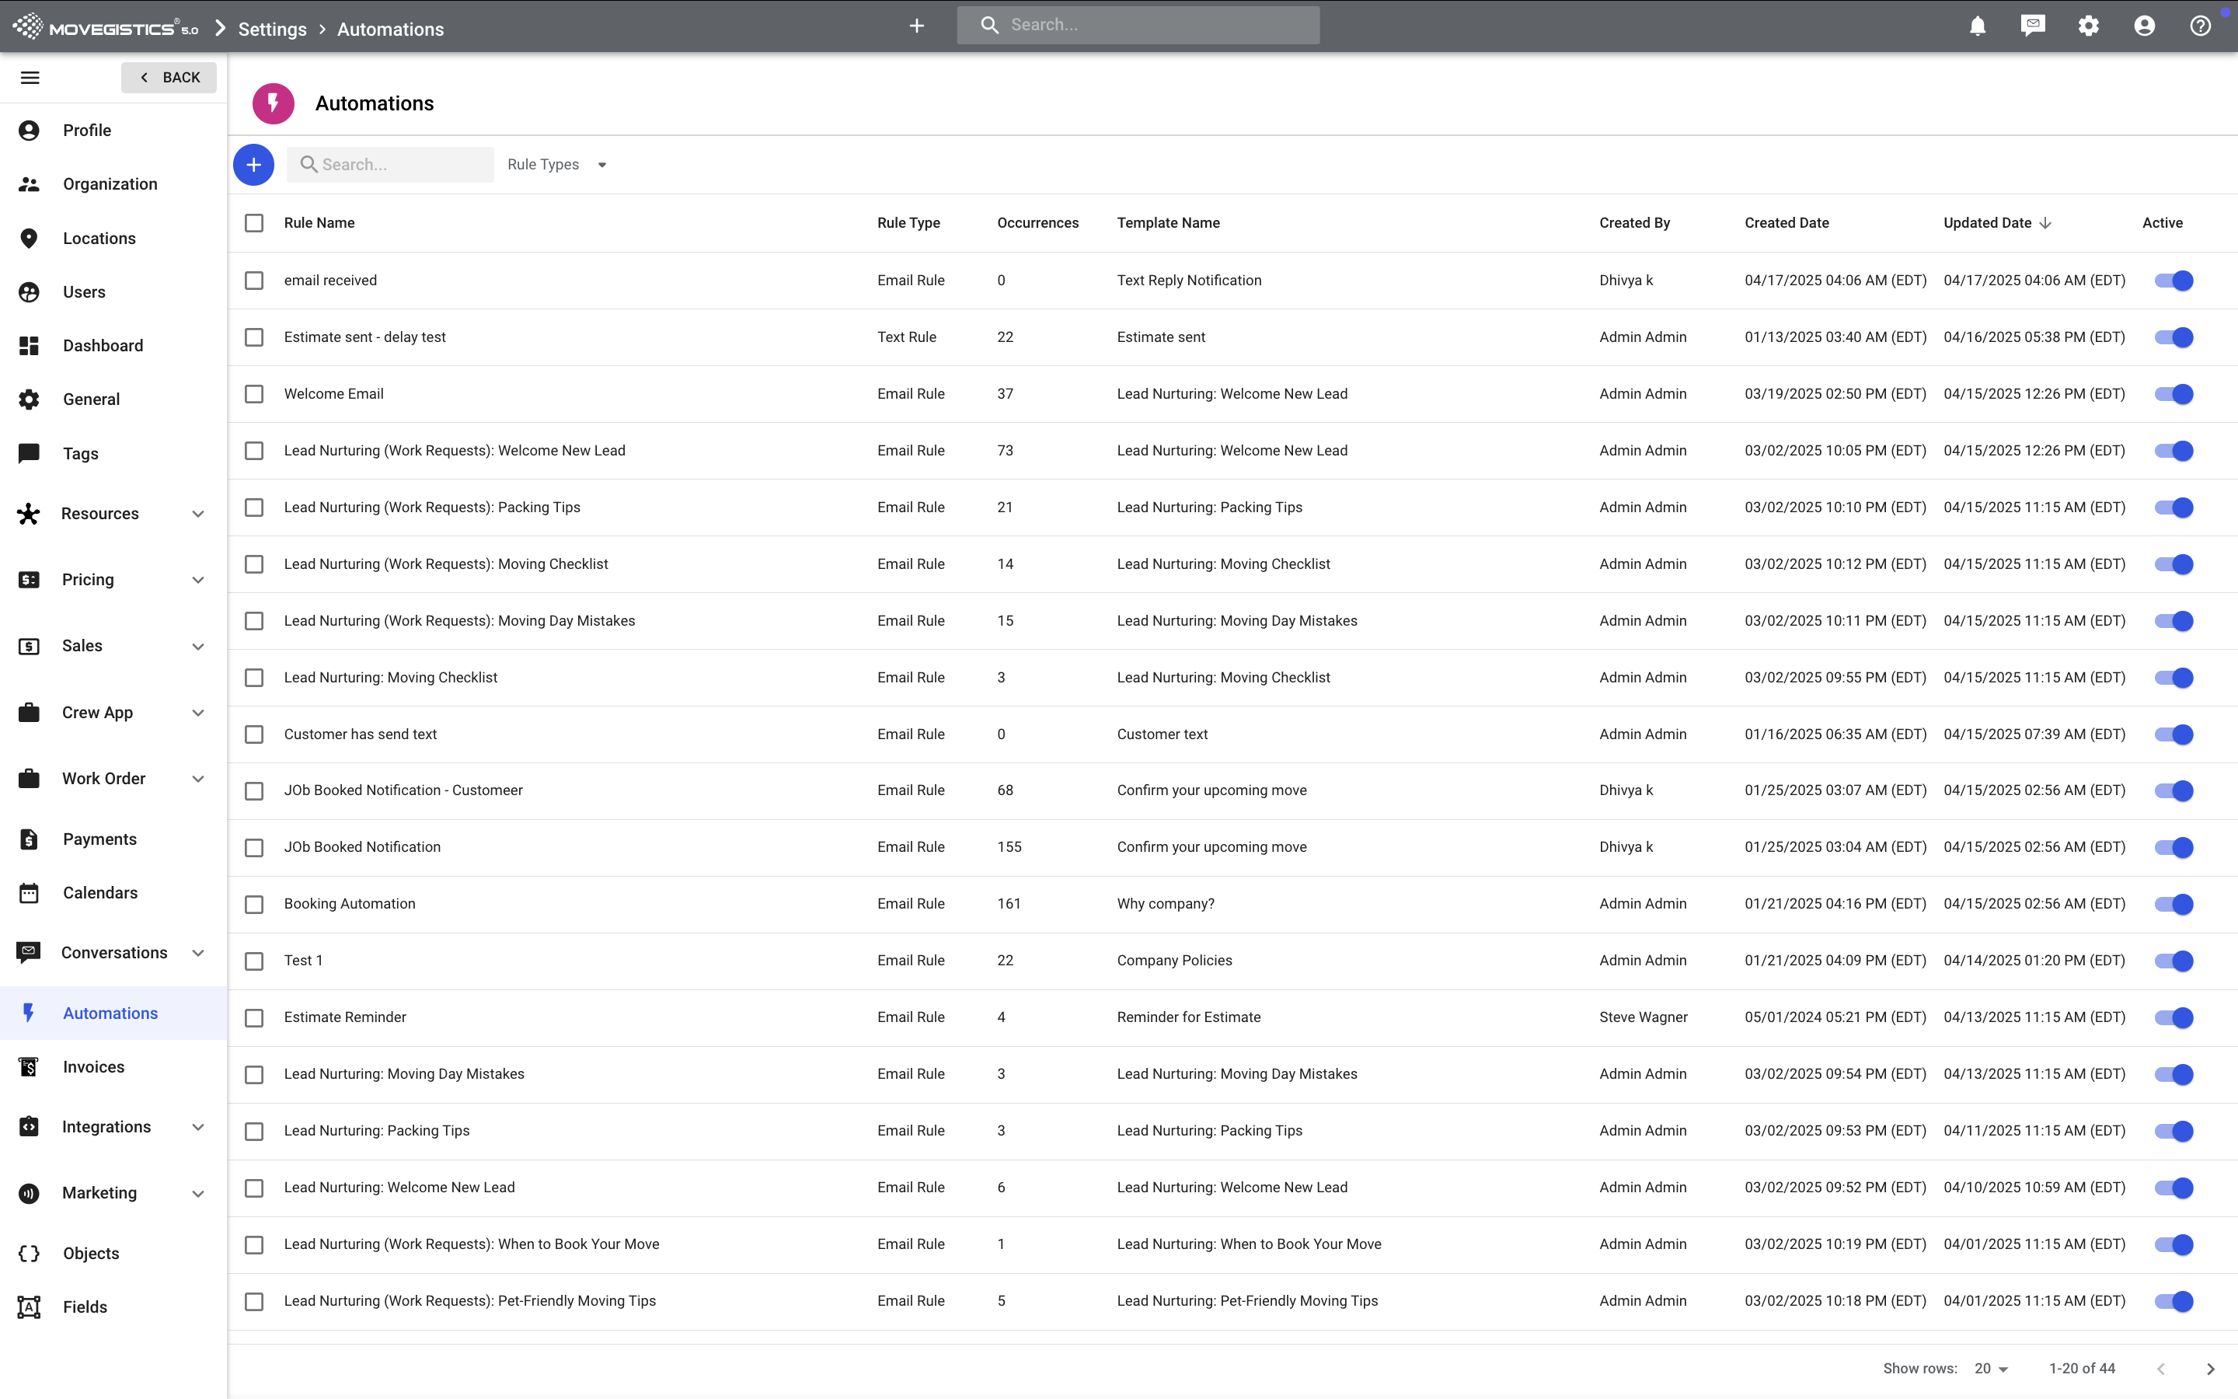Open Invoices in the sidebar
The width and height of the screenshot is (2238, 1399).
[x=93, y=1067]
